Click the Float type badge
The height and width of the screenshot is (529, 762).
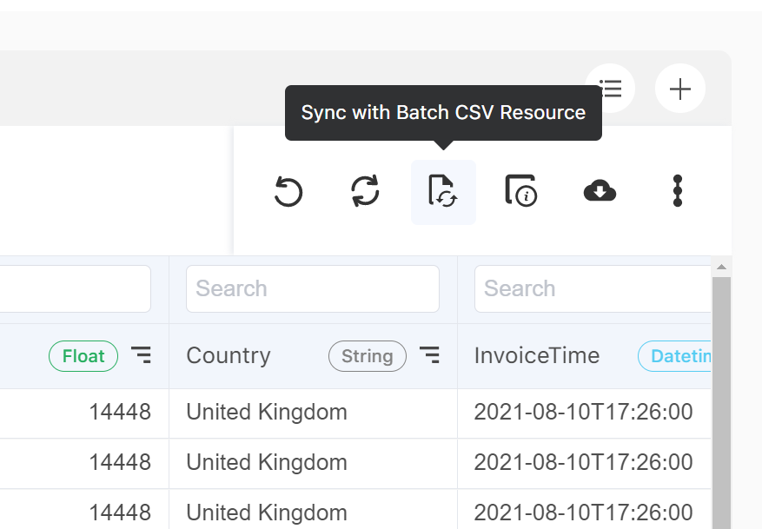click(x=83, y=355)
